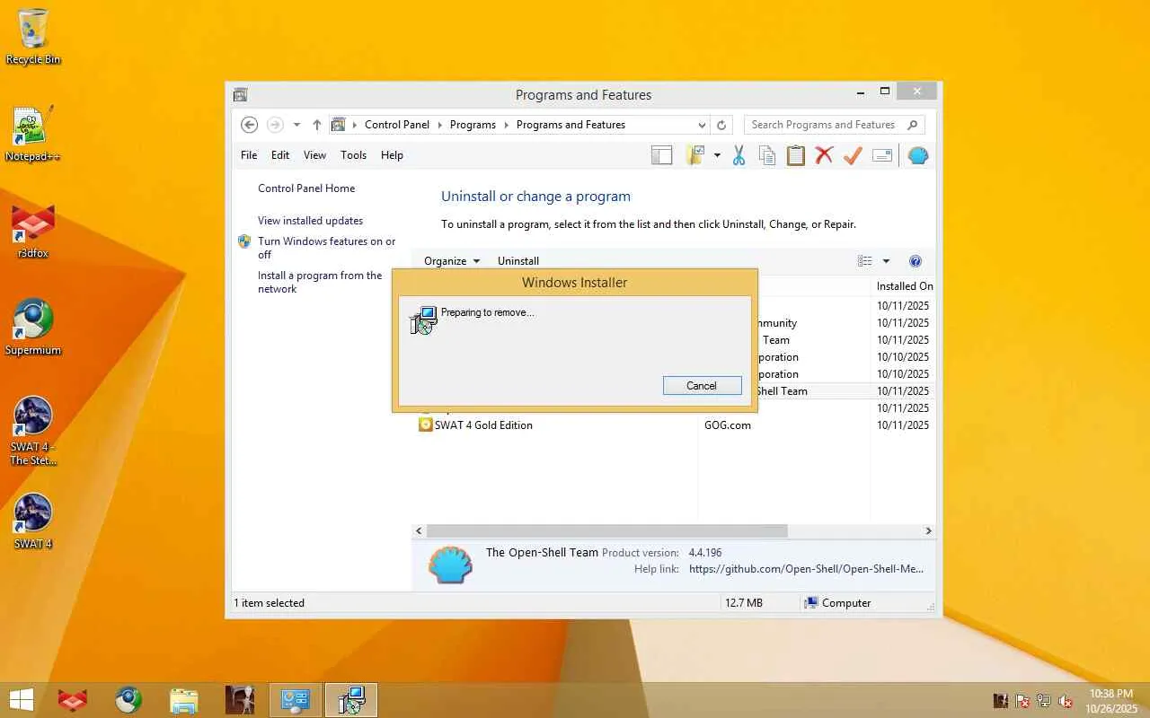
Task: Click the Uninstall command button
Action: click(518, 261)
